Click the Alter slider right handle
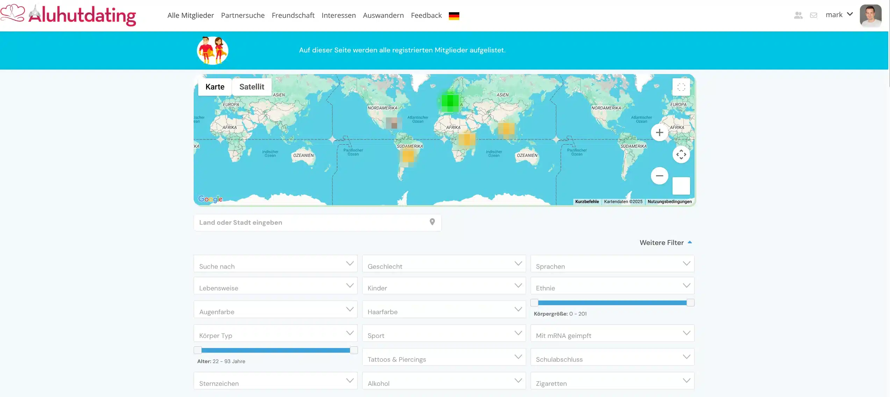This screenshot has width=890, height=397. 354,350
